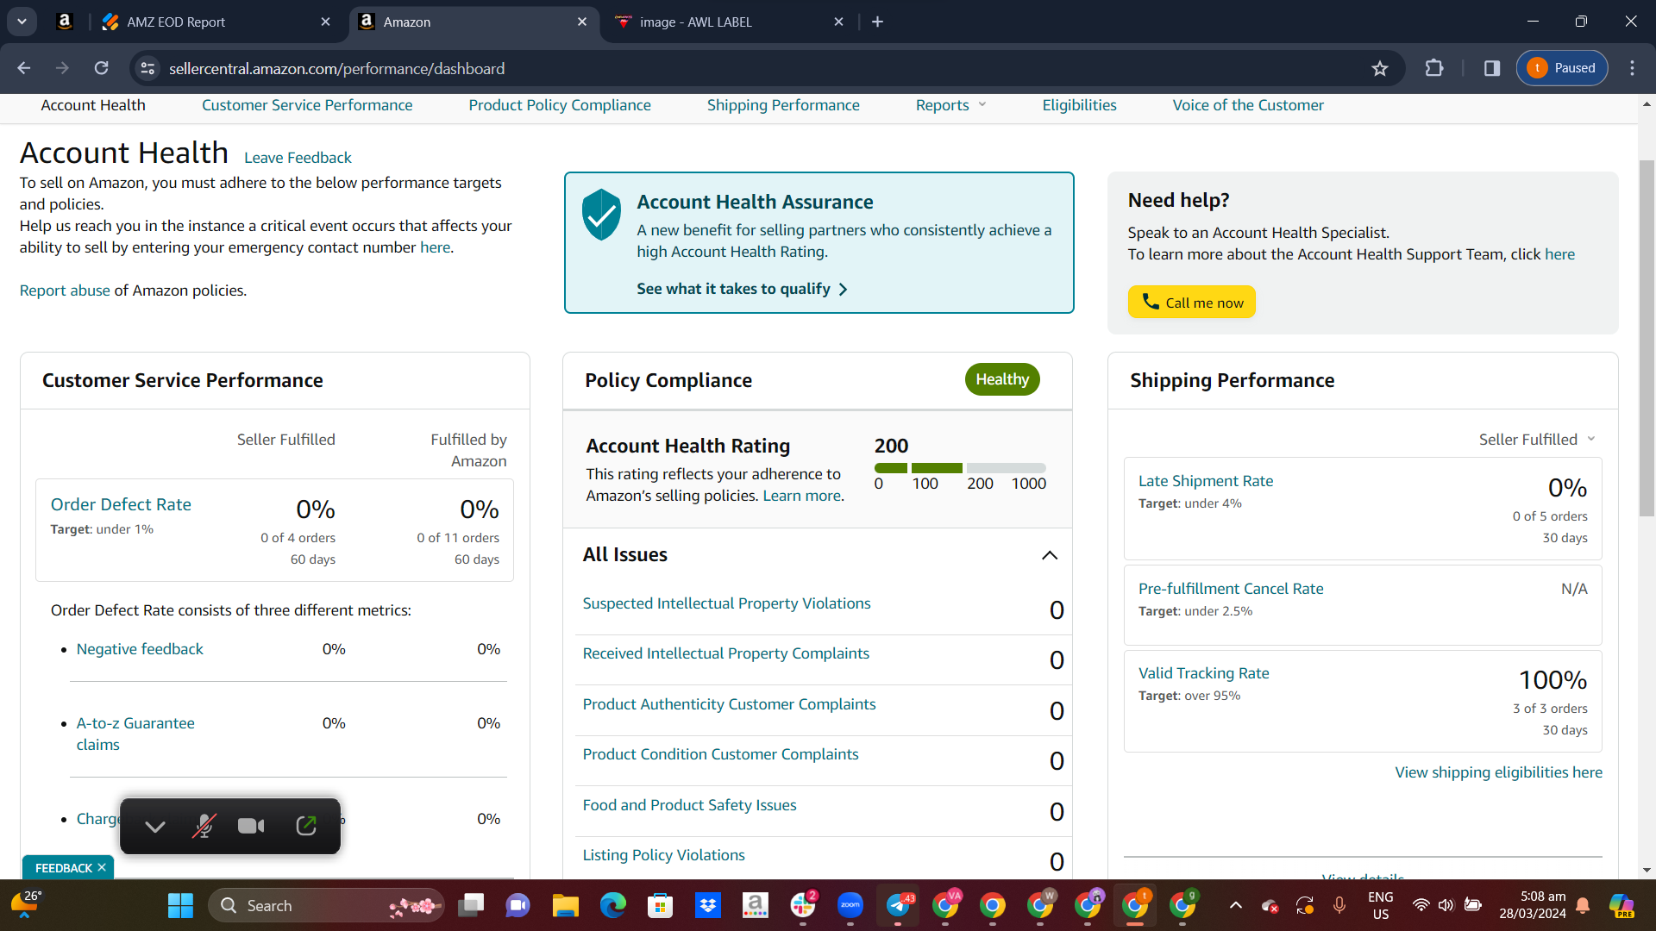Switch to the AMZ EOD Report tab
Image resolution: width=1656 pixels, height=931 pixels.
tap(216, 22)
